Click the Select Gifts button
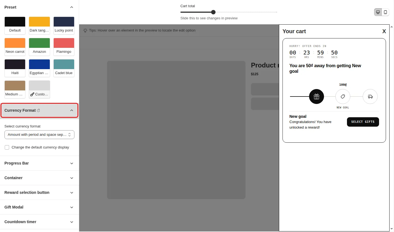This screenshot has height=232, width=394. point(363,122)
